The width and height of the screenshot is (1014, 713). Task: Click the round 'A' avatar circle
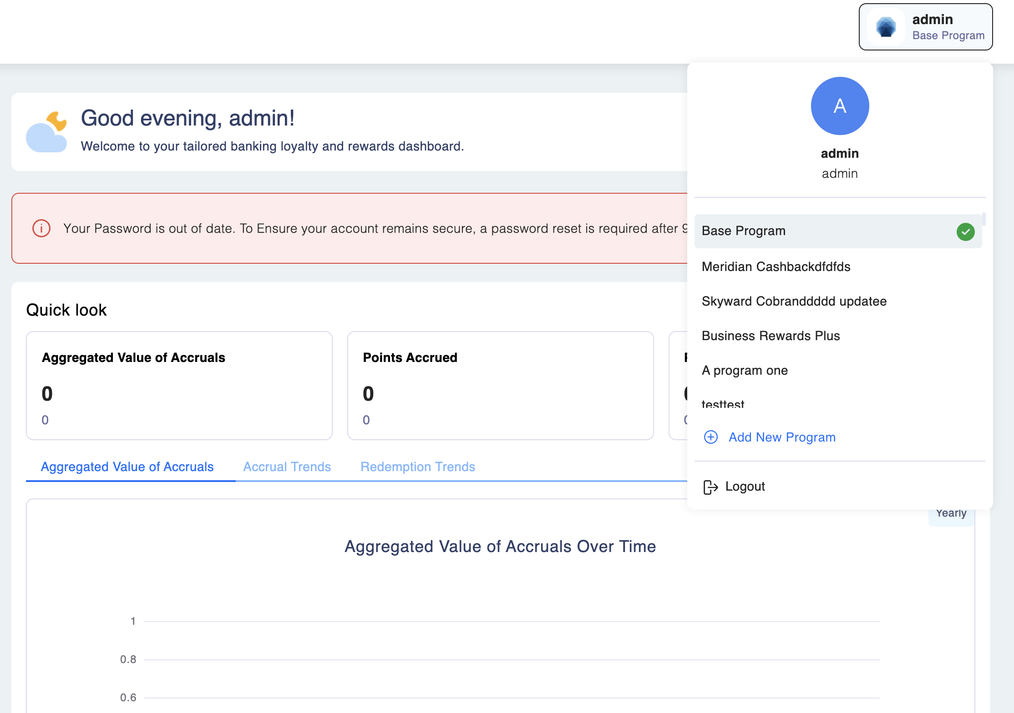pos(840,106)
